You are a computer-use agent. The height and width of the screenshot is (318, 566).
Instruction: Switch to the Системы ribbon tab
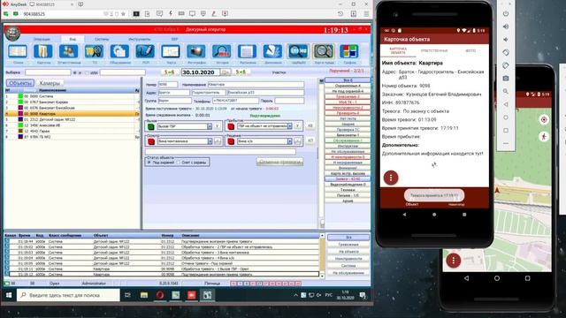coord(102,39)
